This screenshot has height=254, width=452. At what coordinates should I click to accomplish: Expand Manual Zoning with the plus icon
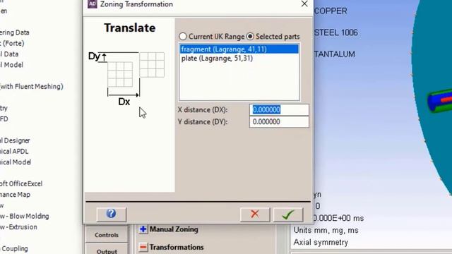tap(143, 229)
